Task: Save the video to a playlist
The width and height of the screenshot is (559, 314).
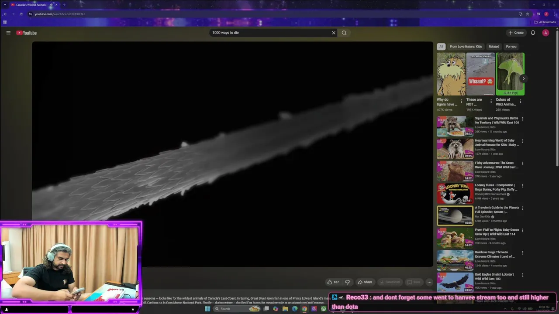Action: point(414,282)
